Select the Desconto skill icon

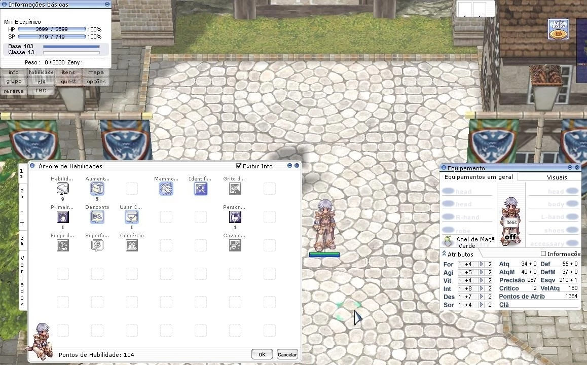[x=97, y=217]
